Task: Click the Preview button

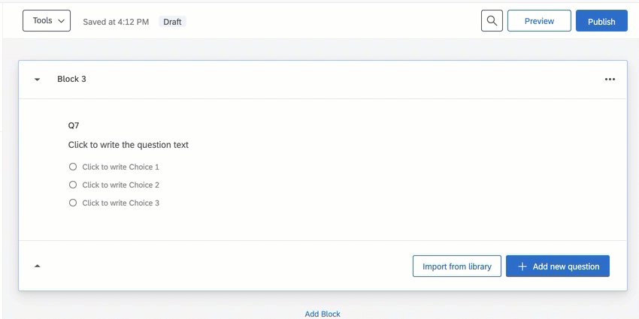Action: pos(539,21)
